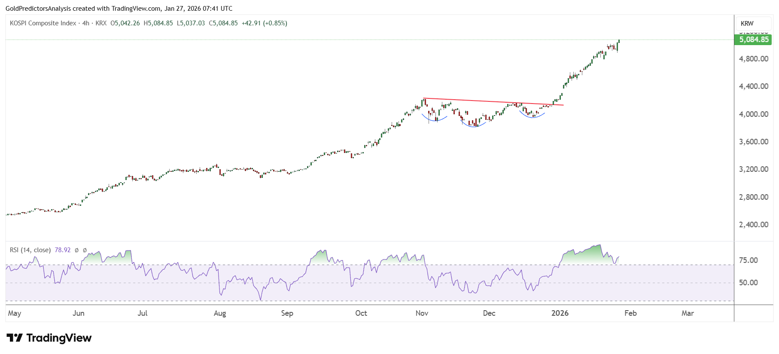The image size is (779, 354).
Task: Click the current price tag 5,084.85
Action: 754,40
